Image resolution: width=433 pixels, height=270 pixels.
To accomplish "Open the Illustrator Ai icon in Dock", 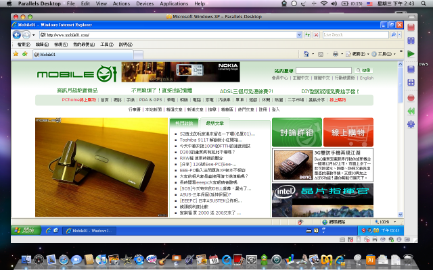I will point(370,259).
